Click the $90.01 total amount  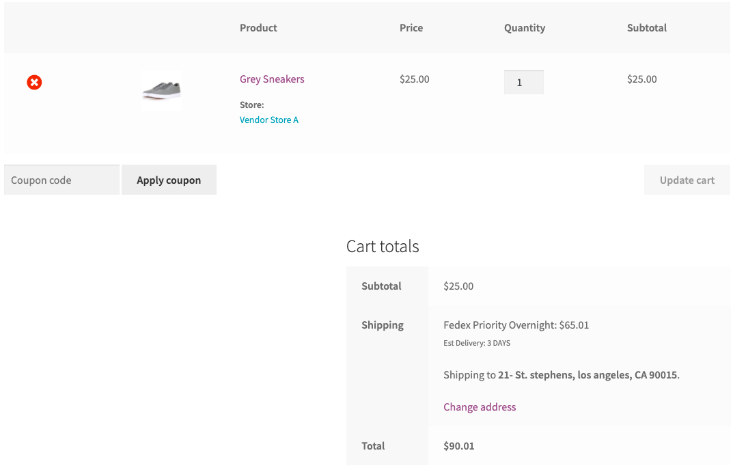click(x=458, y=446)
